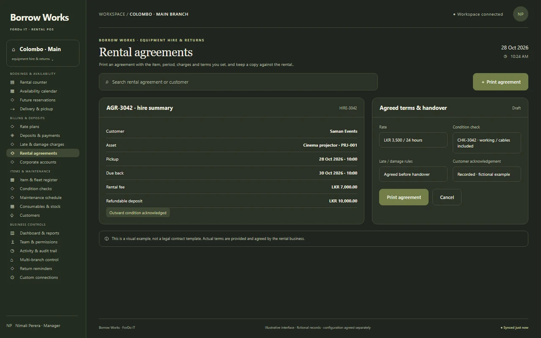
Task: Open the Colombo · Main branch switcher
Action: pyautogui.click(x=43, y=53)
